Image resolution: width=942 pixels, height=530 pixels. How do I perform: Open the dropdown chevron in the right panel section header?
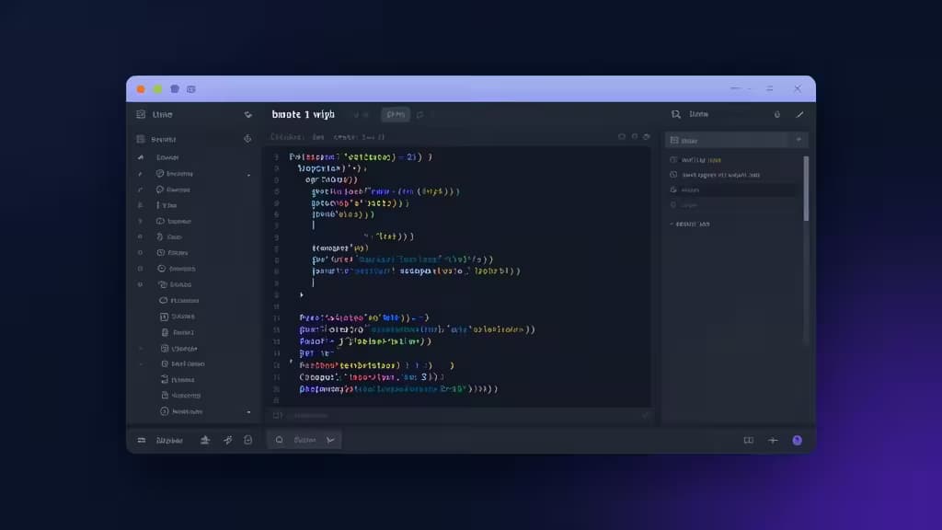pos(798,140)
